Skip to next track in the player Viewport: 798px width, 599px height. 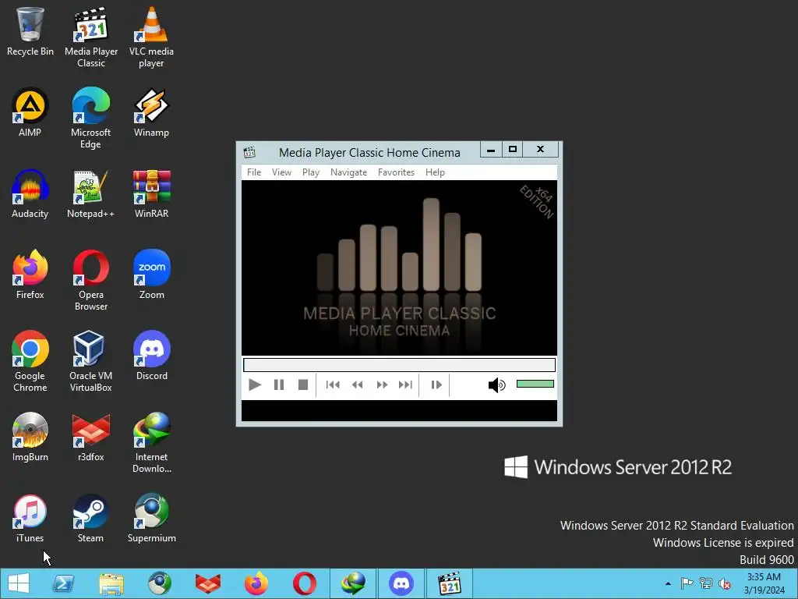(405, 385)
